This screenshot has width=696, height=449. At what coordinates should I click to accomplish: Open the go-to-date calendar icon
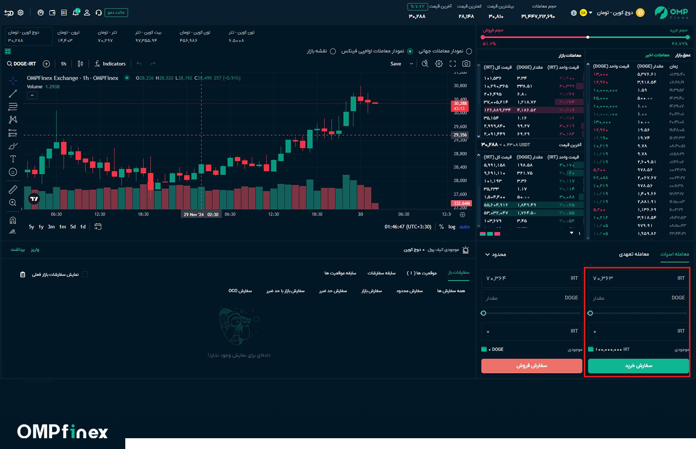tap(98, 227)
